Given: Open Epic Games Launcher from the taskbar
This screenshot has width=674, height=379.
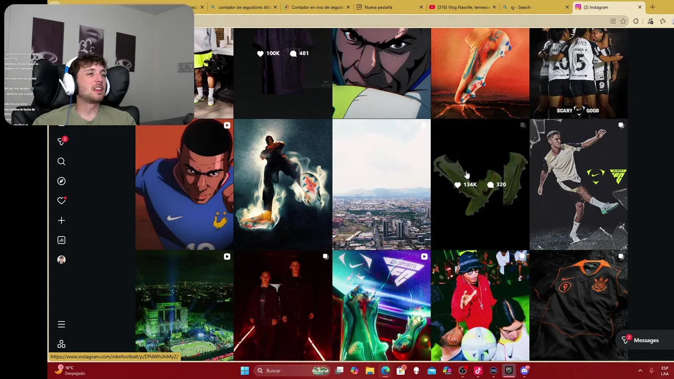Looking at the screenshot, I should (509, 371).
